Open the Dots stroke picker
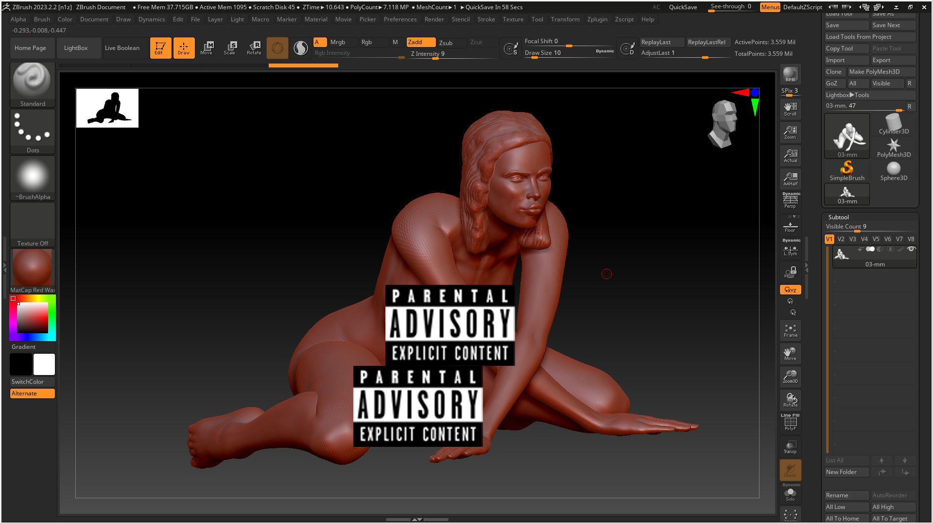Image resolution: width=933 pixels, height=524 pixels. point(33,131)
